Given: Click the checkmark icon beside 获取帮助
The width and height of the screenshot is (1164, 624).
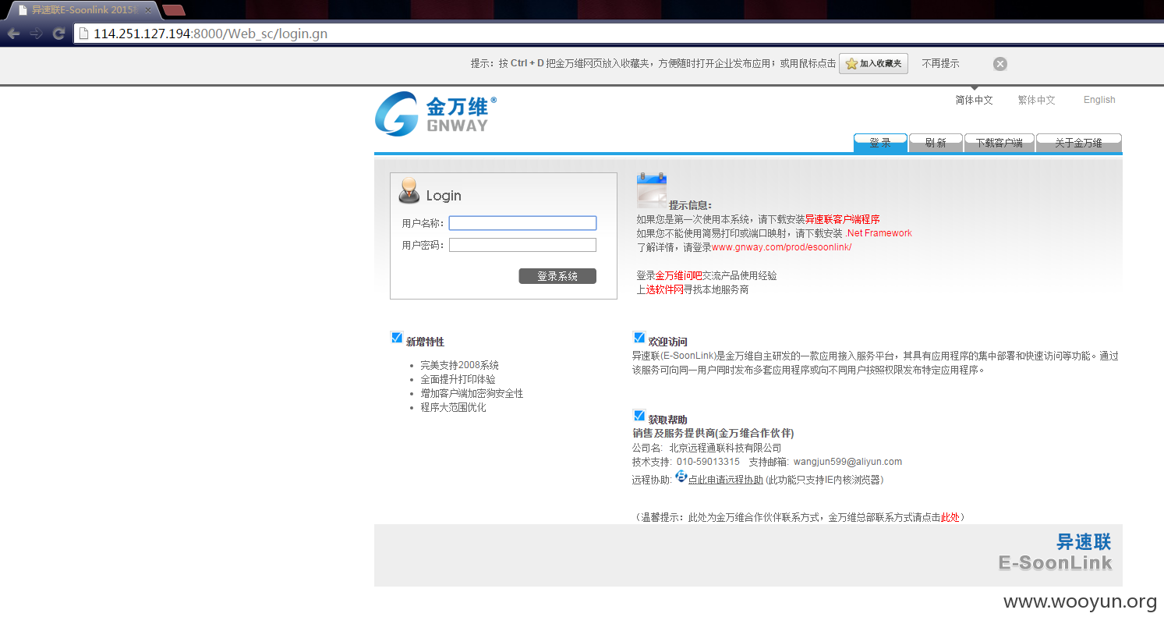Looking at the screenshot, I should [x=639, y=416].
